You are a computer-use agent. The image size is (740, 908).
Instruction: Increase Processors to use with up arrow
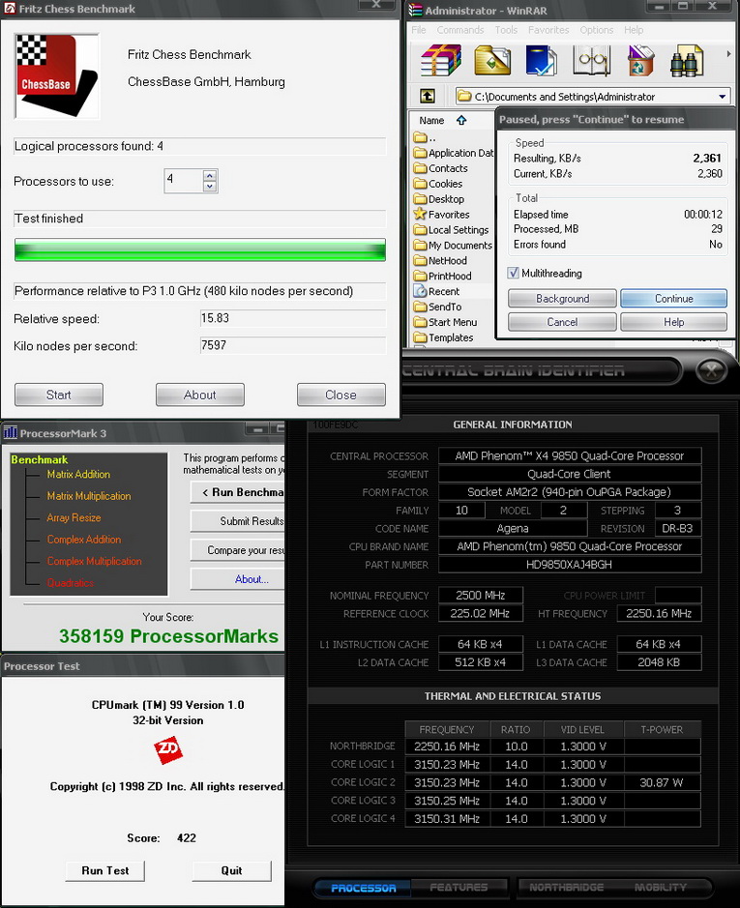pos(210,175)
